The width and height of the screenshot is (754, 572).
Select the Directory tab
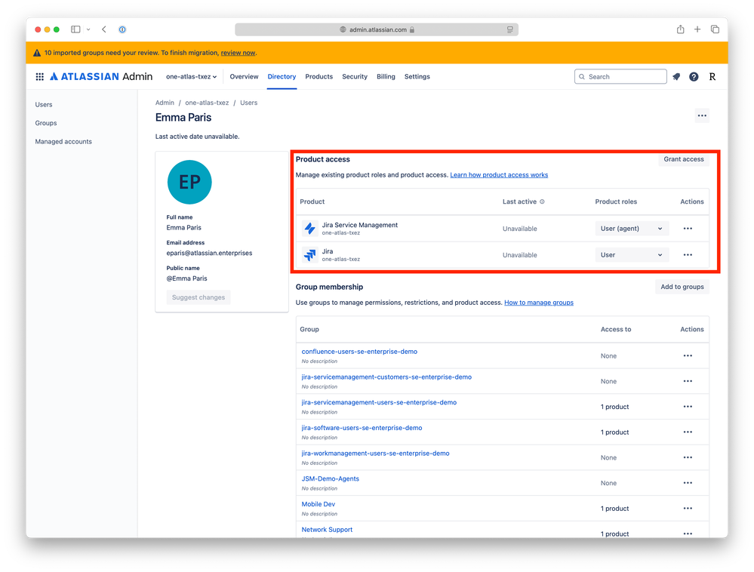click(x=282, y=77)
